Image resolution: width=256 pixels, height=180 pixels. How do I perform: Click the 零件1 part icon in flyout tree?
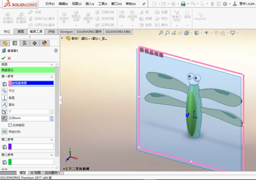(68, 38)
